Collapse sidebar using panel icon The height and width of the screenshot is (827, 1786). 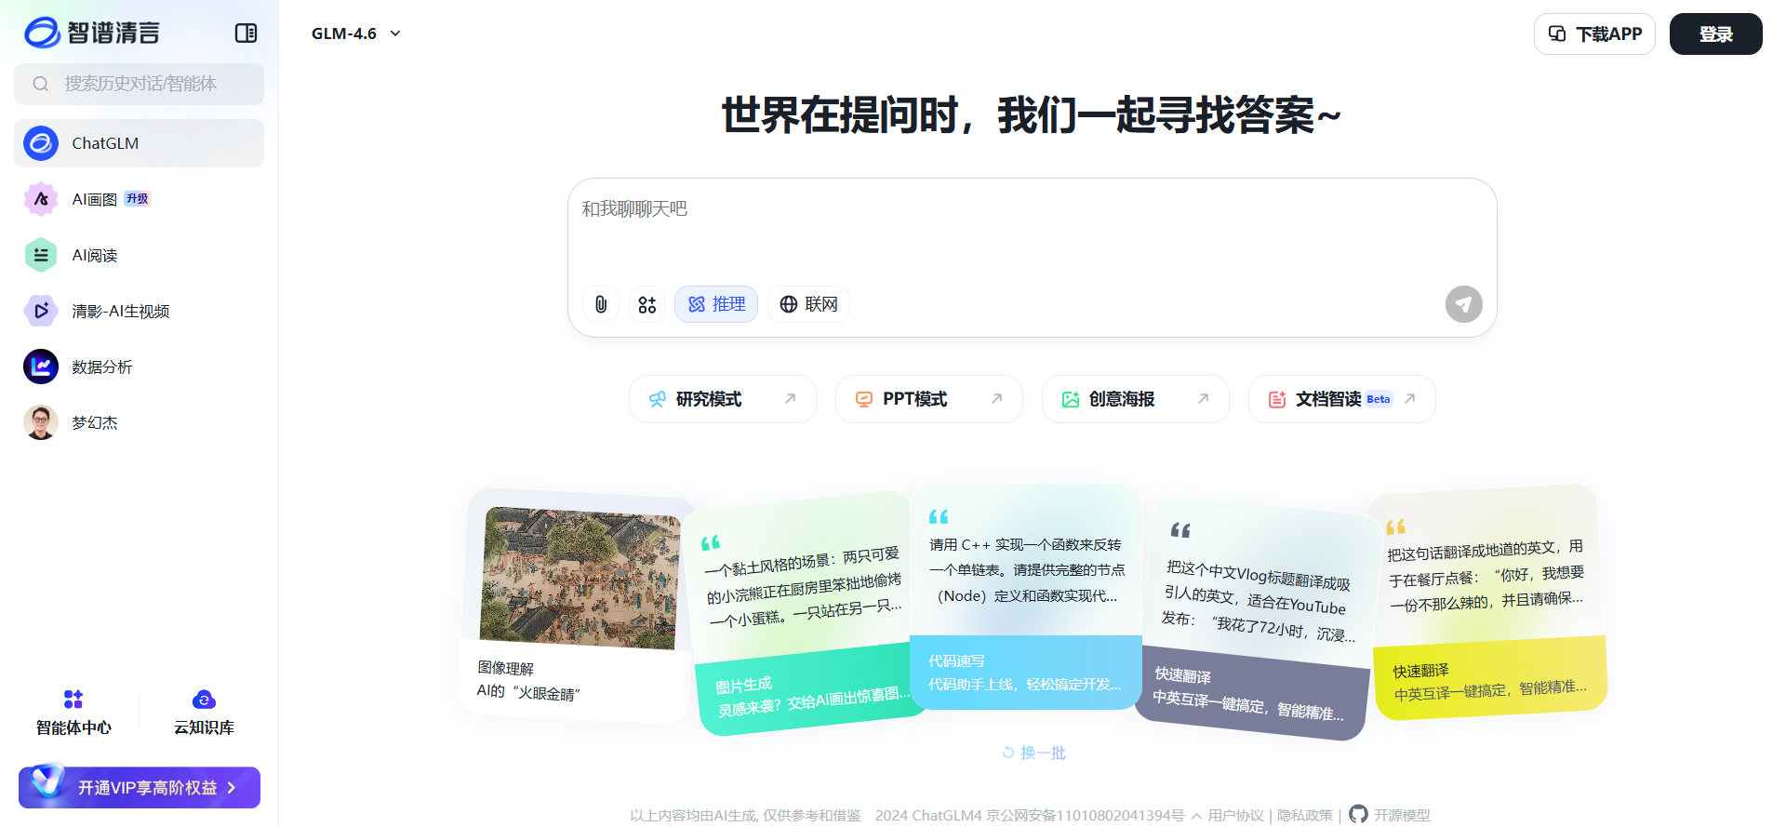246,33
